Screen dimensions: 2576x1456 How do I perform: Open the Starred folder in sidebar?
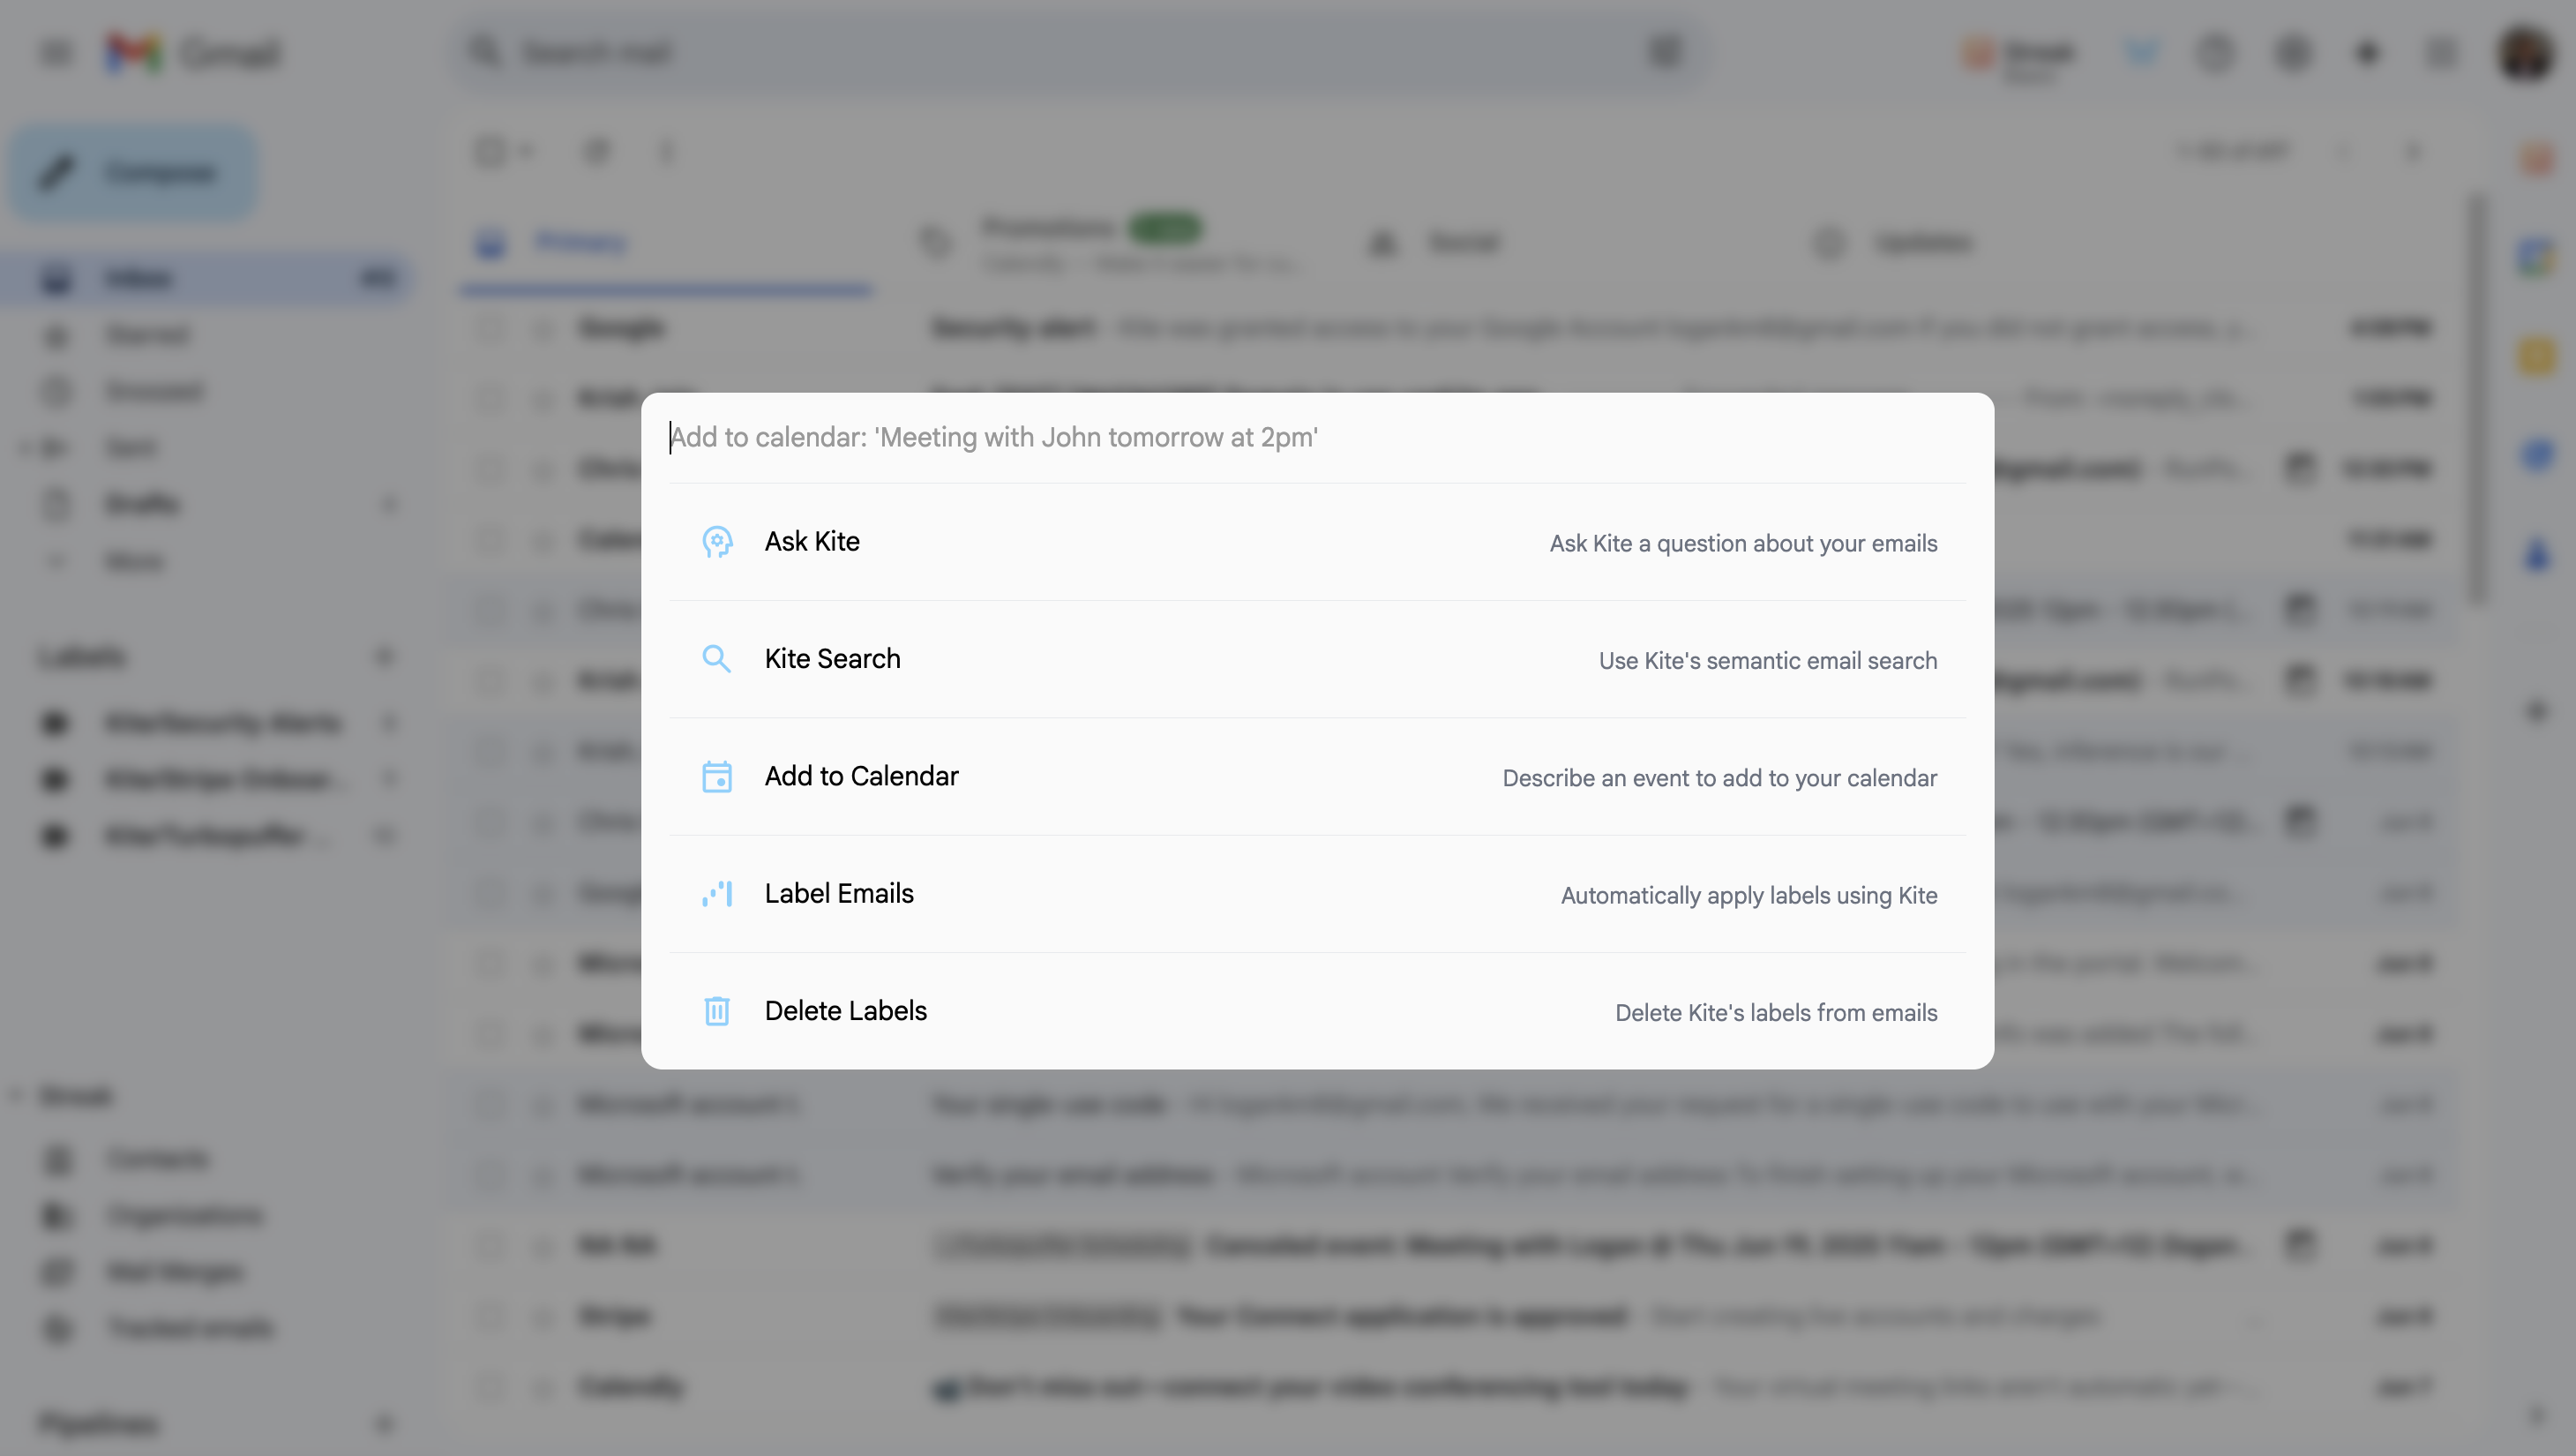[x=205, y=335]
